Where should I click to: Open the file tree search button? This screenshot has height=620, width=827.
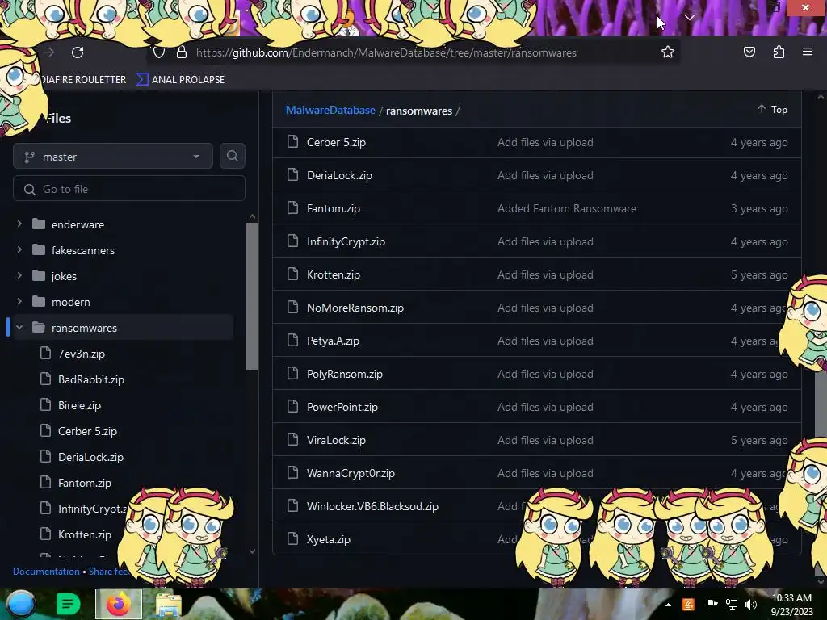(232, 156)
